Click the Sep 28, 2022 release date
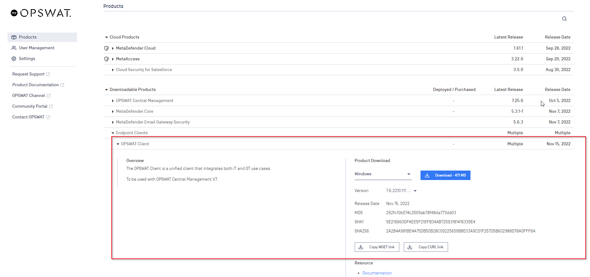This screenshot has height=277, width=590. point(558,48)
